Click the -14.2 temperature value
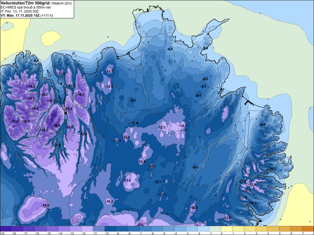Screen dimensions: 314x235 tap(45, 205)
